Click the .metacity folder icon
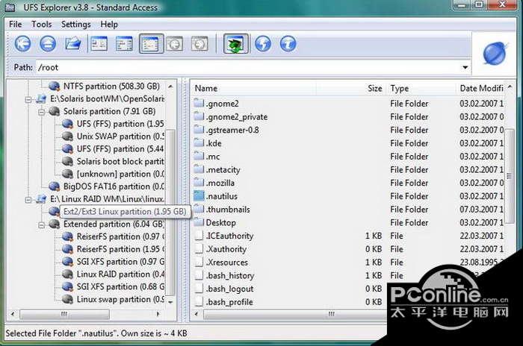Image resolution: width=523 pixels, height=346 pixels. (x=199, y=169)
